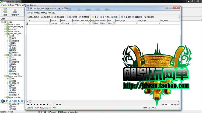Select 计划任务 under game_data_char
Screen dimensions: 202x113
pos(16,53)
